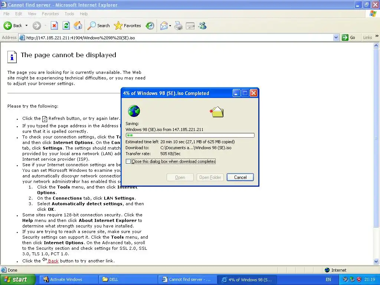This screenshot has height=285, width=380.
Task: Click the download progress bar
Action: (190, 135)
